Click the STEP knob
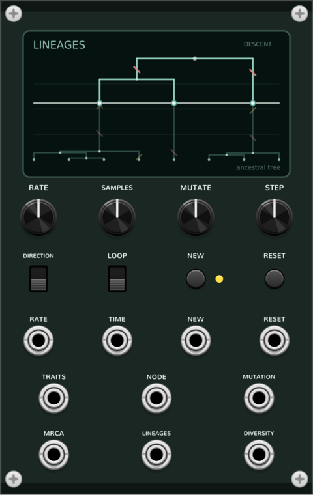The width and height of the screenshot is (313, 495). (x=274, y=217)
